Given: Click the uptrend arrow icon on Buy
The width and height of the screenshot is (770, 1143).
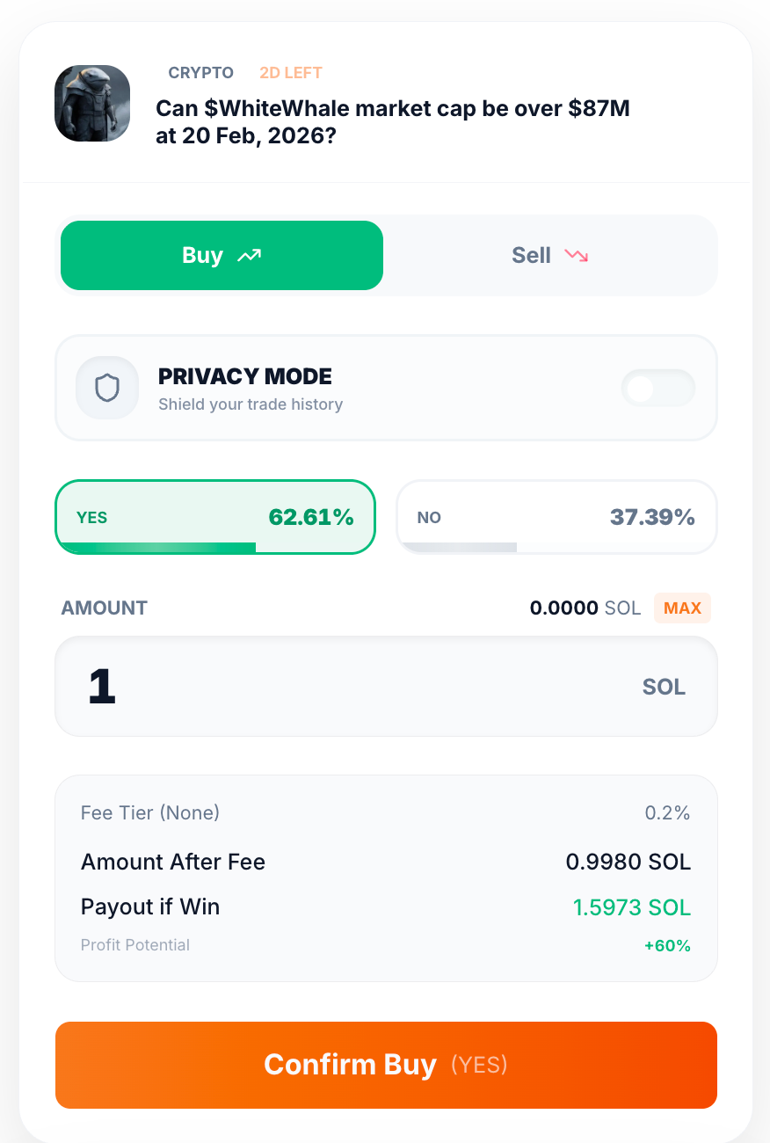Looking at the screenshot, I should [249, 255].
